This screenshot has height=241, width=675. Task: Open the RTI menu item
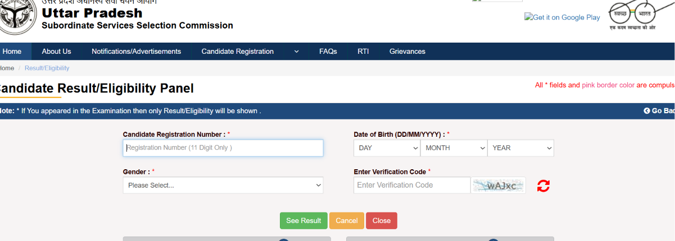click(x=363, y=52)
